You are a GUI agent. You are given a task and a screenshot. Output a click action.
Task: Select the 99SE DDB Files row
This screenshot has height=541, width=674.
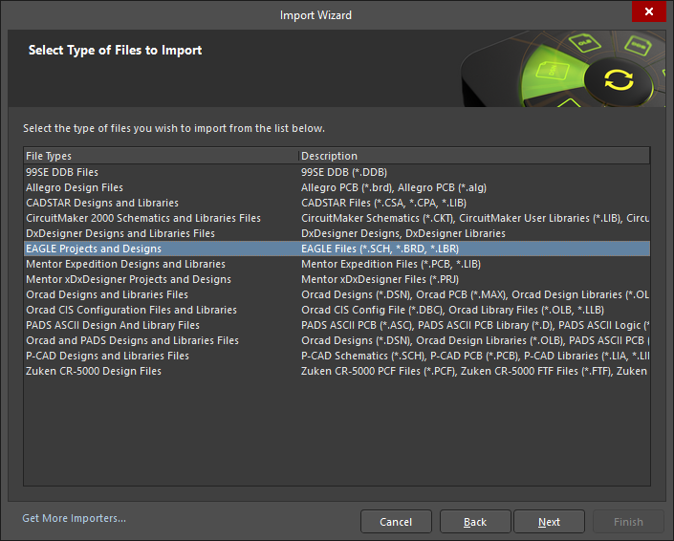337,172
